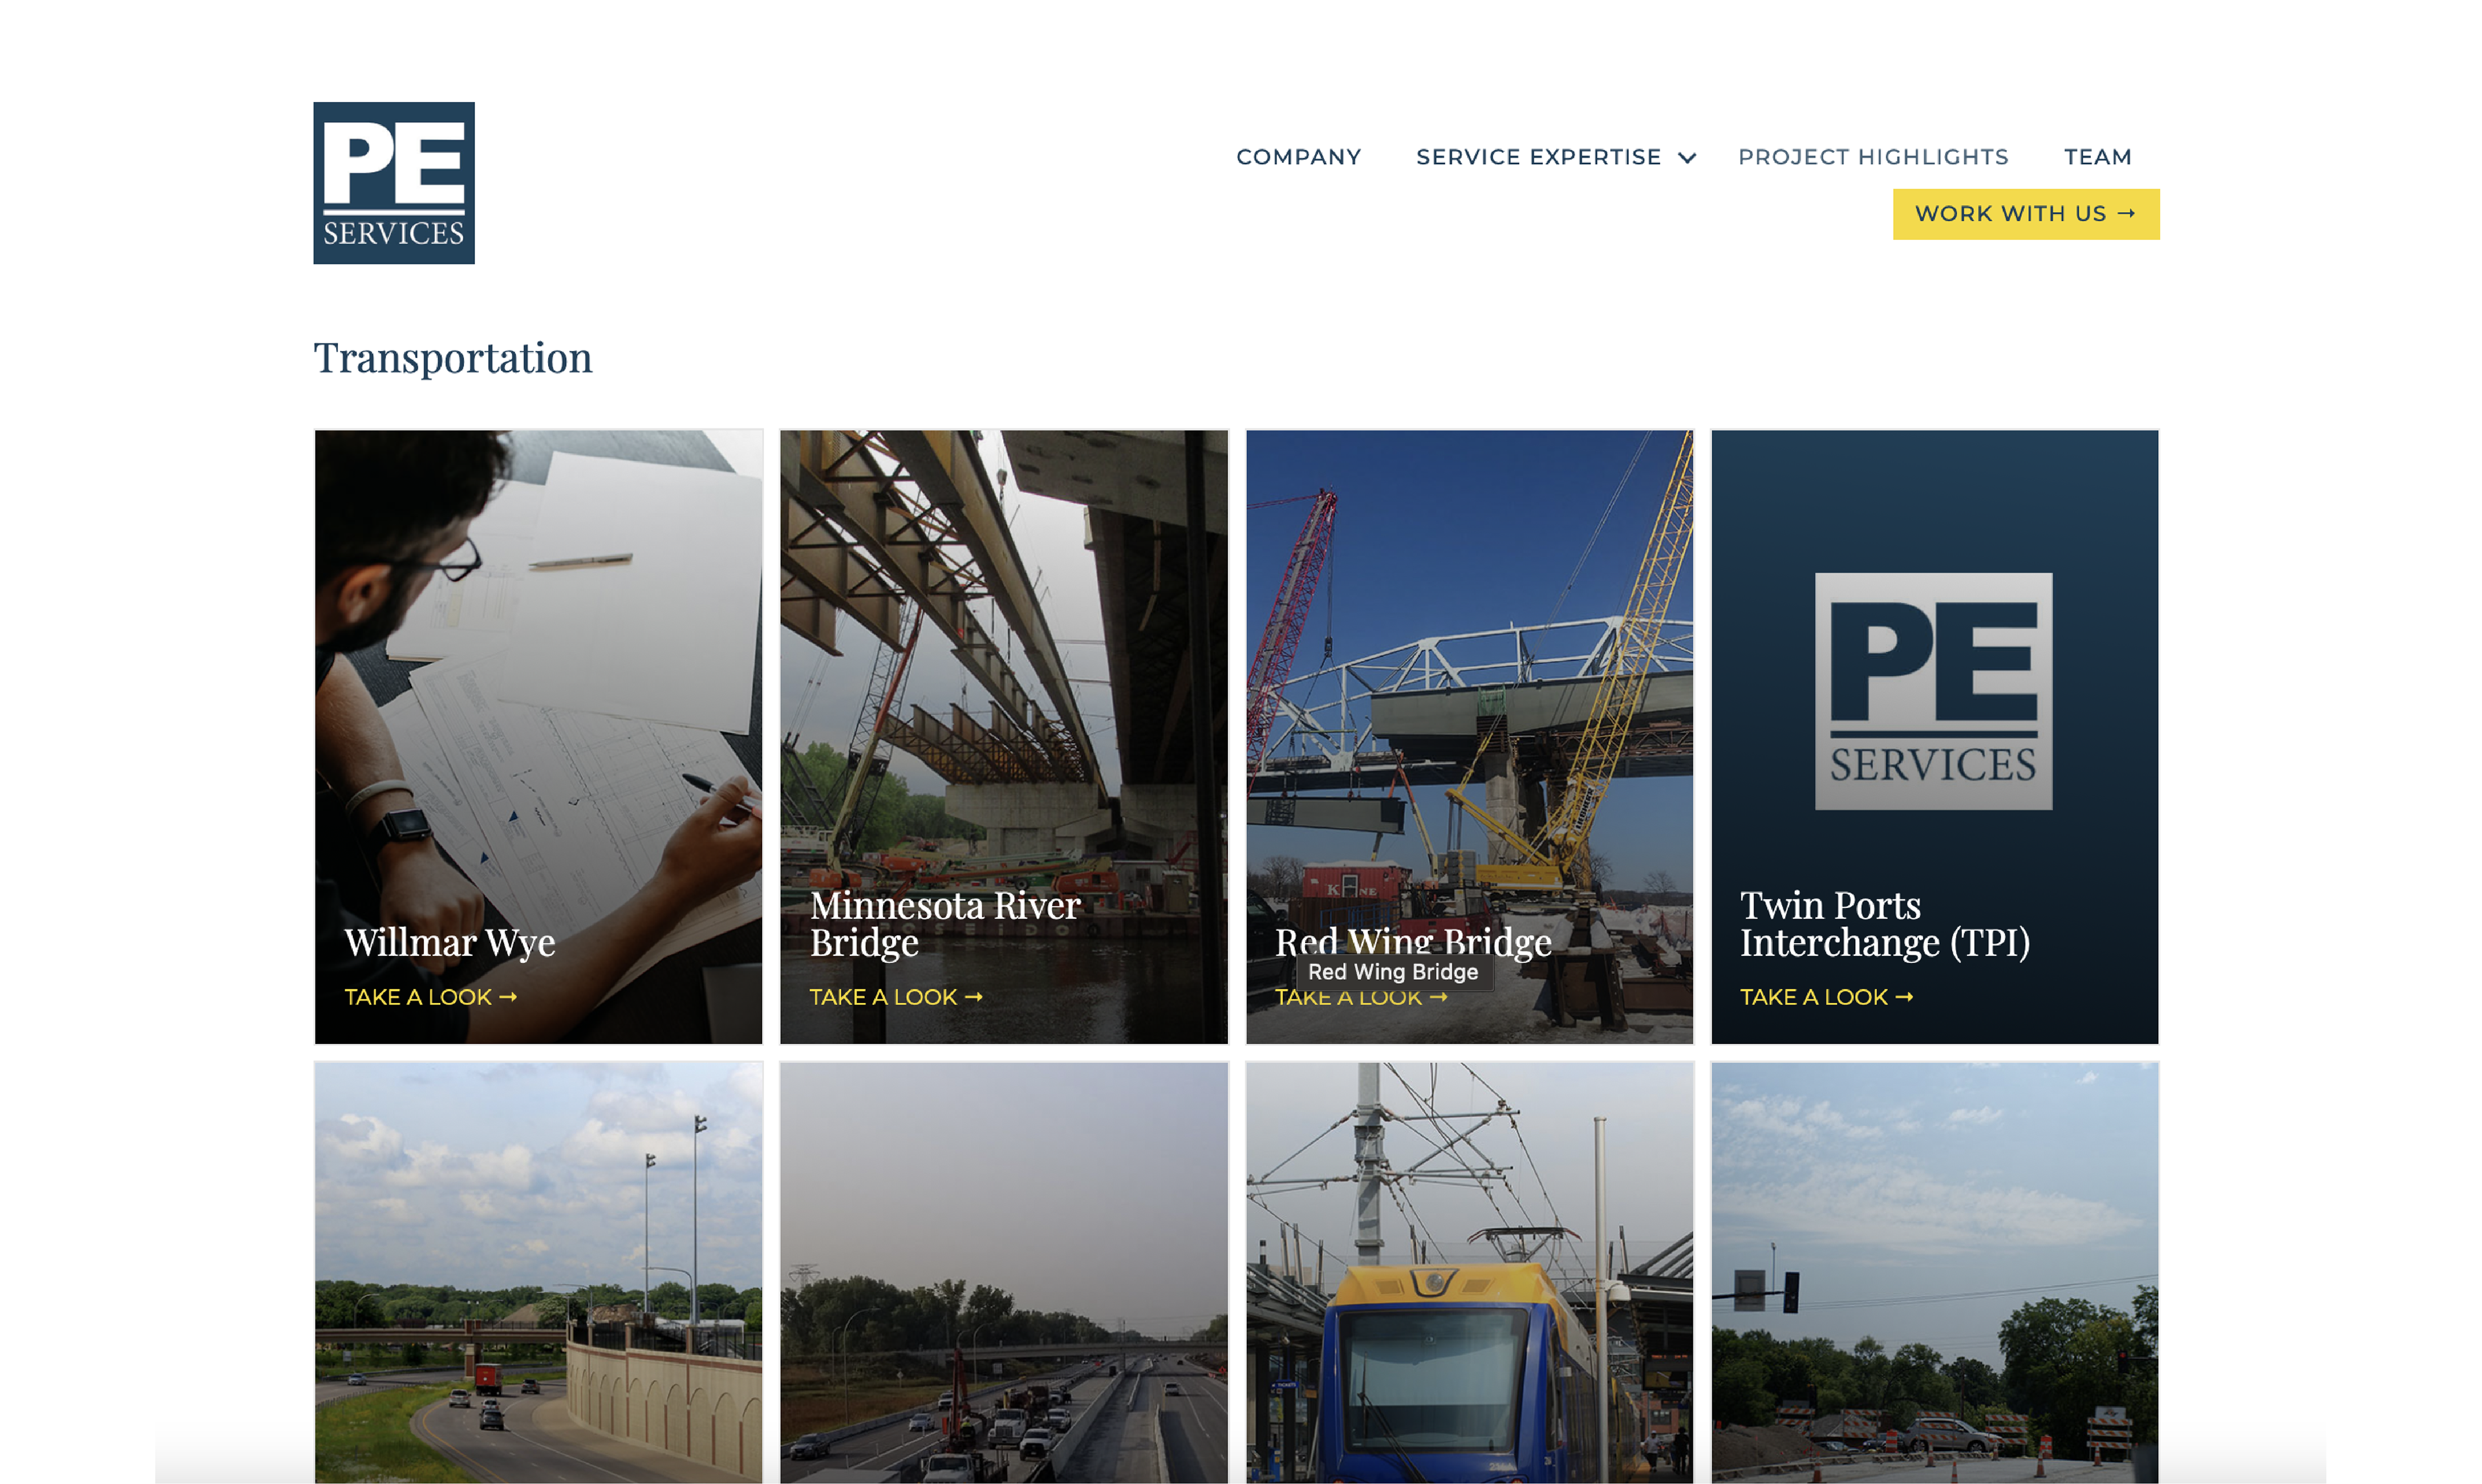This screenshot has height=1484, width=2482.
Task: Open Twin Ports Interchange (TPI) title
Action: pos(1884,923)
